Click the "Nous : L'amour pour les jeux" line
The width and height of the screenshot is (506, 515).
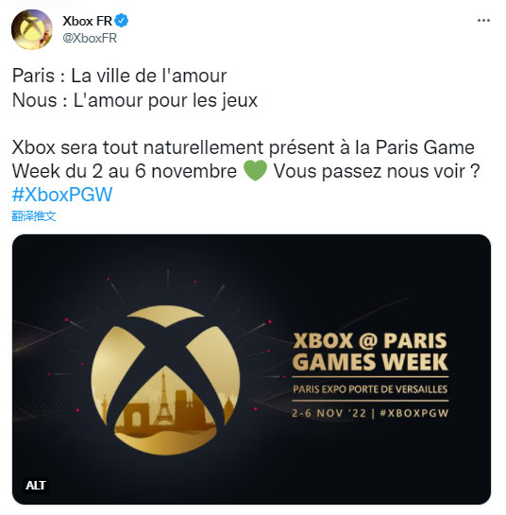(x=135, y=100)
